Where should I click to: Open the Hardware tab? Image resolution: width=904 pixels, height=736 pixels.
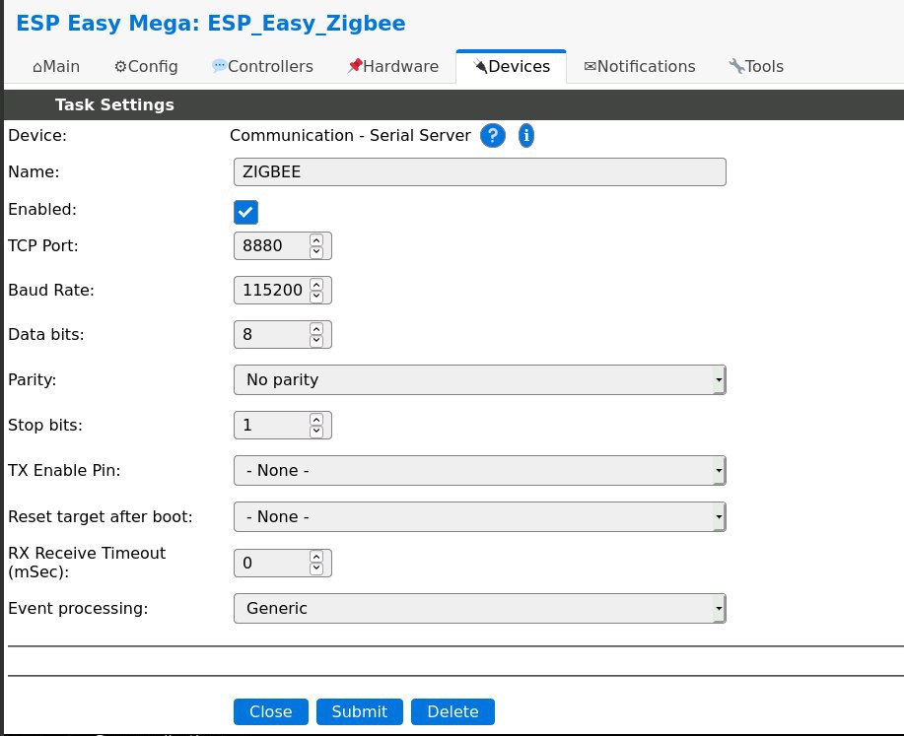click(x=392, y=67)
